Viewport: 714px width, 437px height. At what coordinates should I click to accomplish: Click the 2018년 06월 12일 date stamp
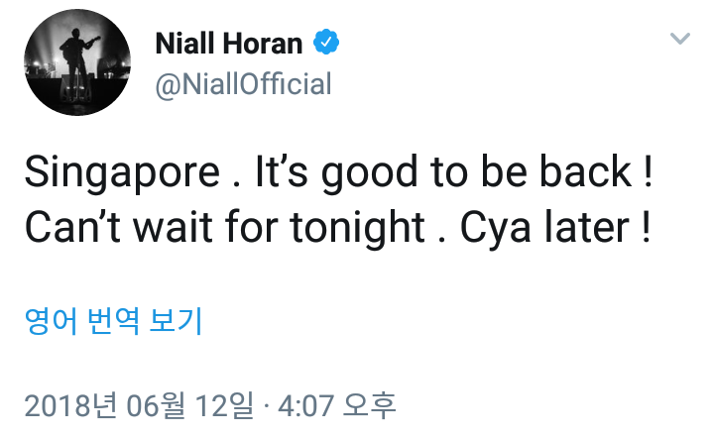(139, 405)
